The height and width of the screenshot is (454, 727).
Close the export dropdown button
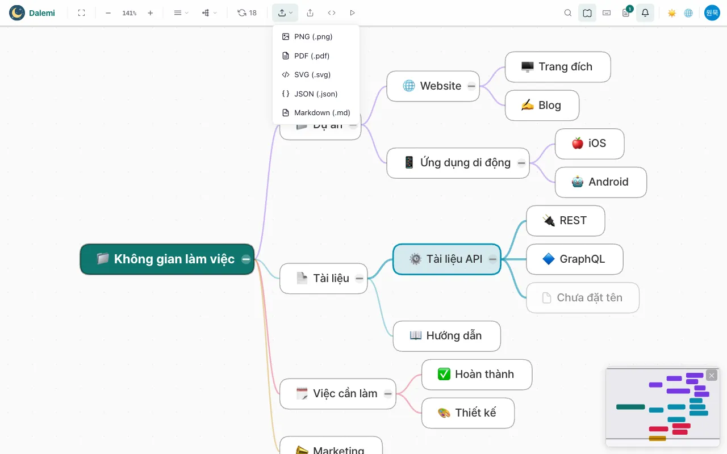285,12
